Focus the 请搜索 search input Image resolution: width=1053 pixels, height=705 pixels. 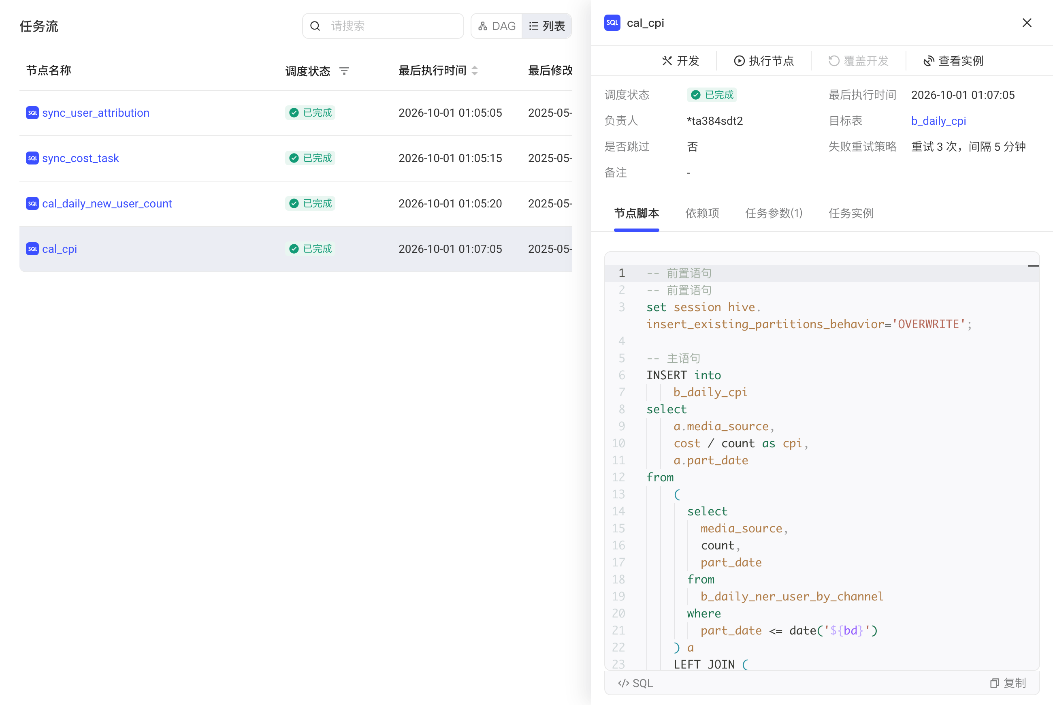click(383, 26)
